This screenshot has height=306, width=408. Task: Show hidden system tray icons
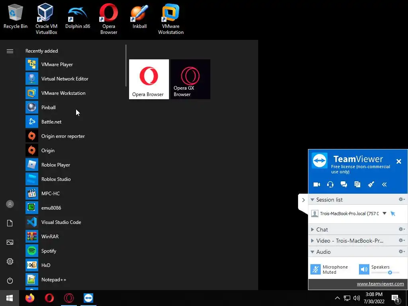[337, 298]
